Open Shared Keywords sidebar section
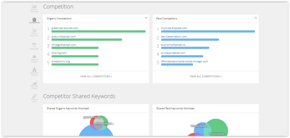The image size is (290, 138). 34,33
